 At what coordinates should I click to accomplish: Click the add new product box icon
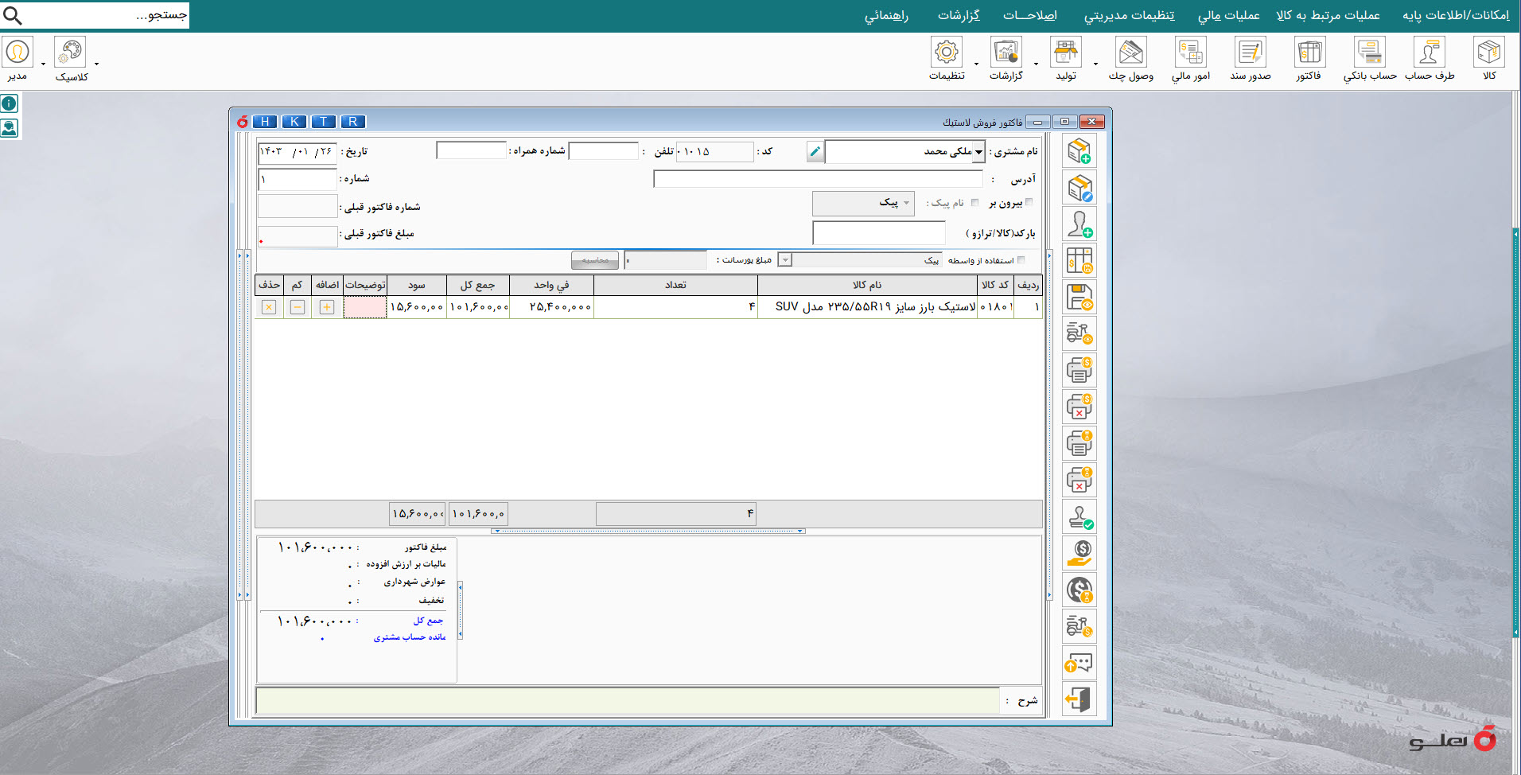coord(1079,151)
